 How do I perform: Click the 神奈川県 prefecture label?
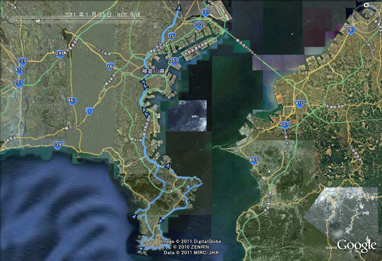(x=153, y=71)
